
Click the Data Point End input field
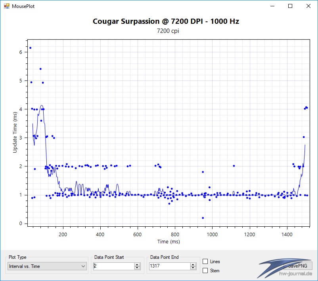click(170, 266)
